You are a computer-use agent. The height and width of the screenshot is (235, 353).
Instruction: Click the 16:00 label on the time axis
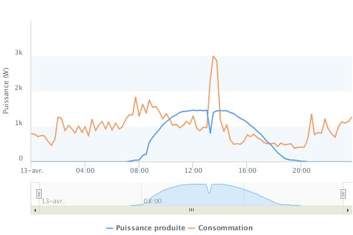[x=247, y=171]
